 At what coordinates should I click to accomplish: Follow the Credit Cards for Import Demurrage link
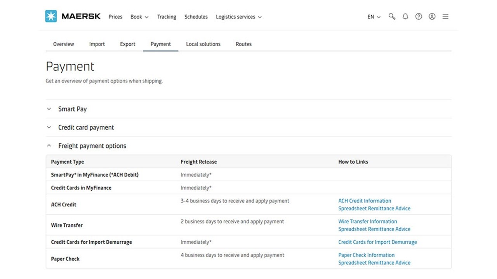point(377,242)
